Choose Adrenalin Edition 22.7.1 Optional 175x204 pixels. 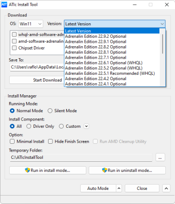(x=112, y=57)
